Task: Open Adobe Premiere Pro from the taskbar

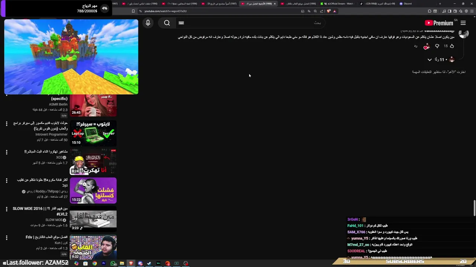Action: 103,263
